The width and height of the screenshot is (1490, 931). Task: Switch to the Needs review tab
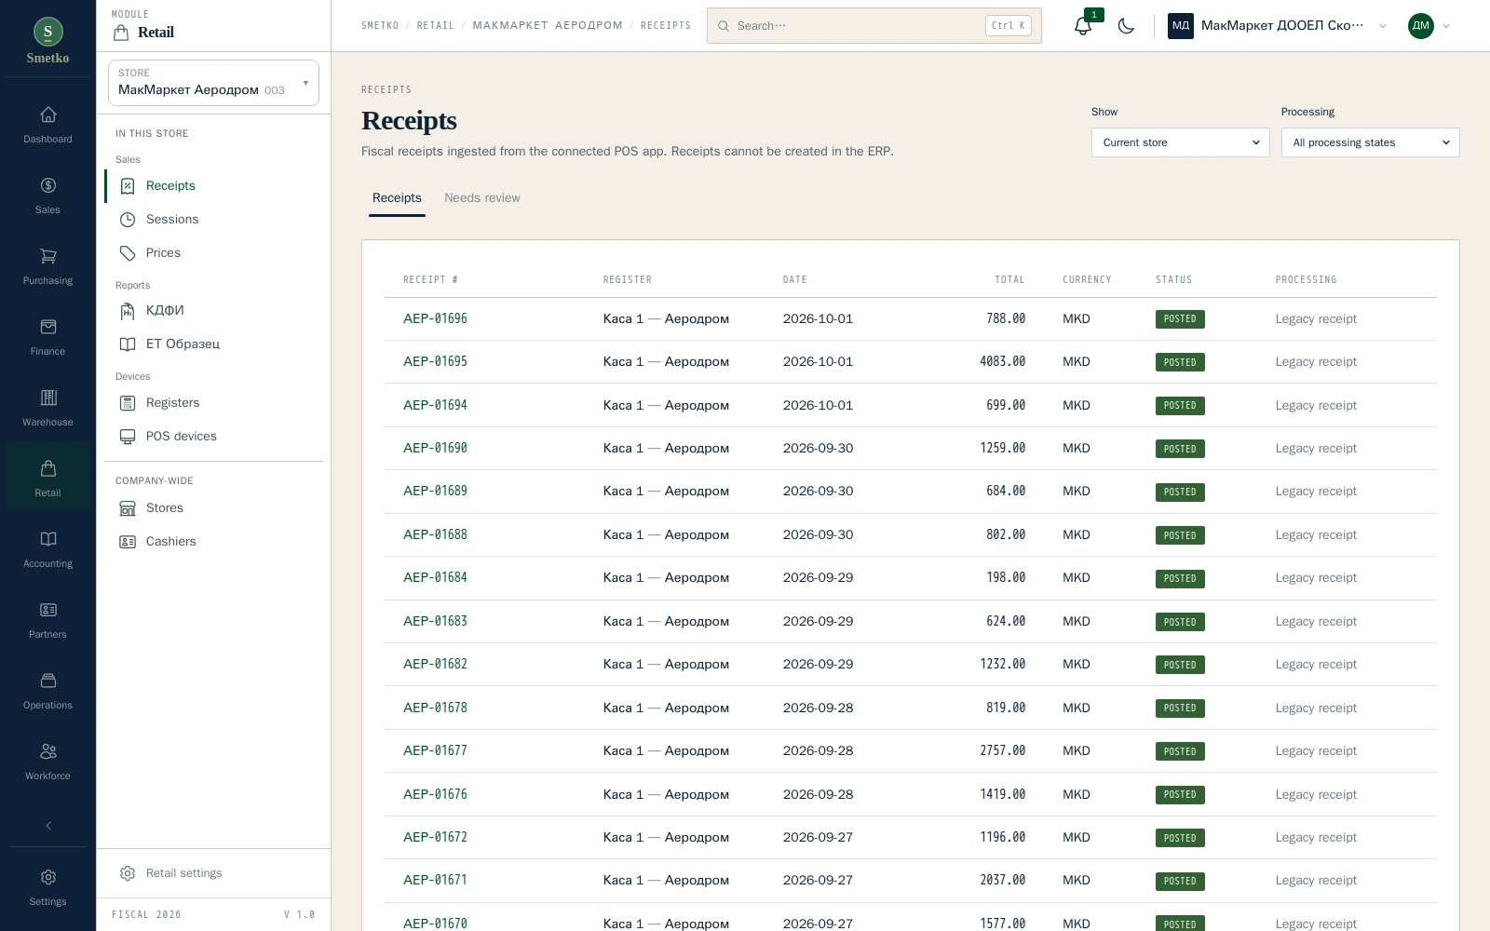pos(482,197)
